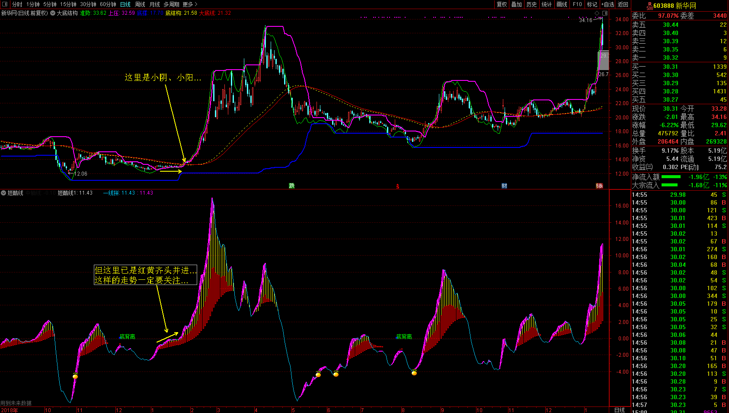The image size is (729, 413).
Task: Click the blue 财 event marker
Action: [504, 186]
